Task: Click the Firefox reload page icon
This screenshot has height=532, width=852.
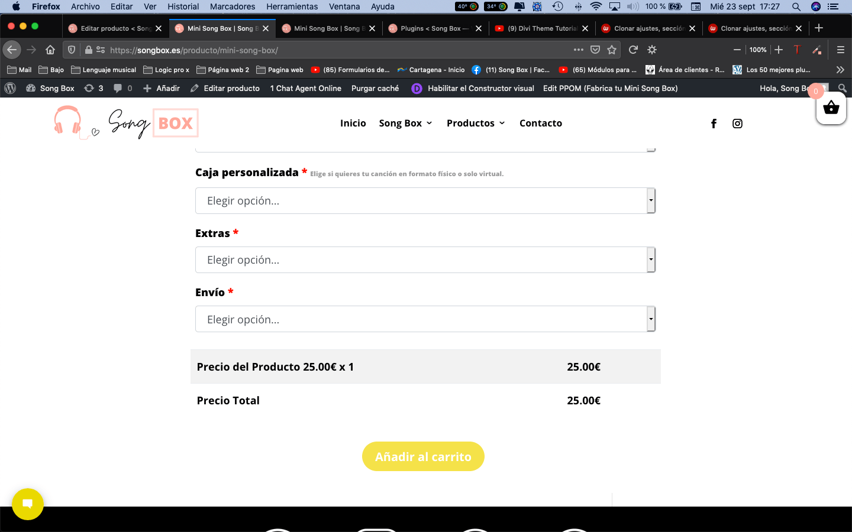Action: [x=633, y=50]
